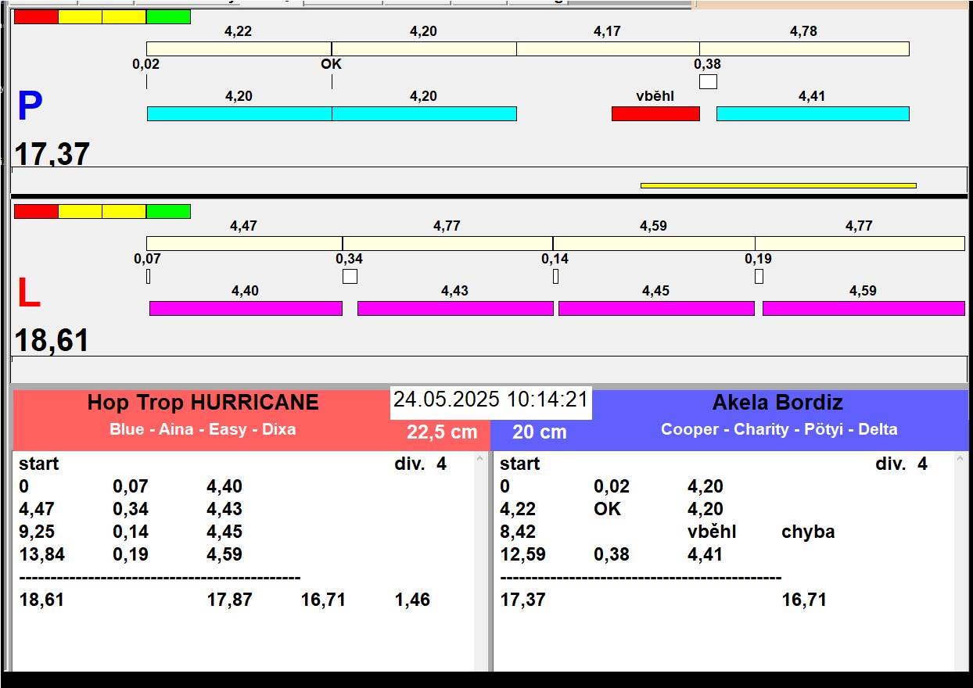Select the magenta 4,59 run bar
This screenshot has width=973, height=688.
pos(863,308)
